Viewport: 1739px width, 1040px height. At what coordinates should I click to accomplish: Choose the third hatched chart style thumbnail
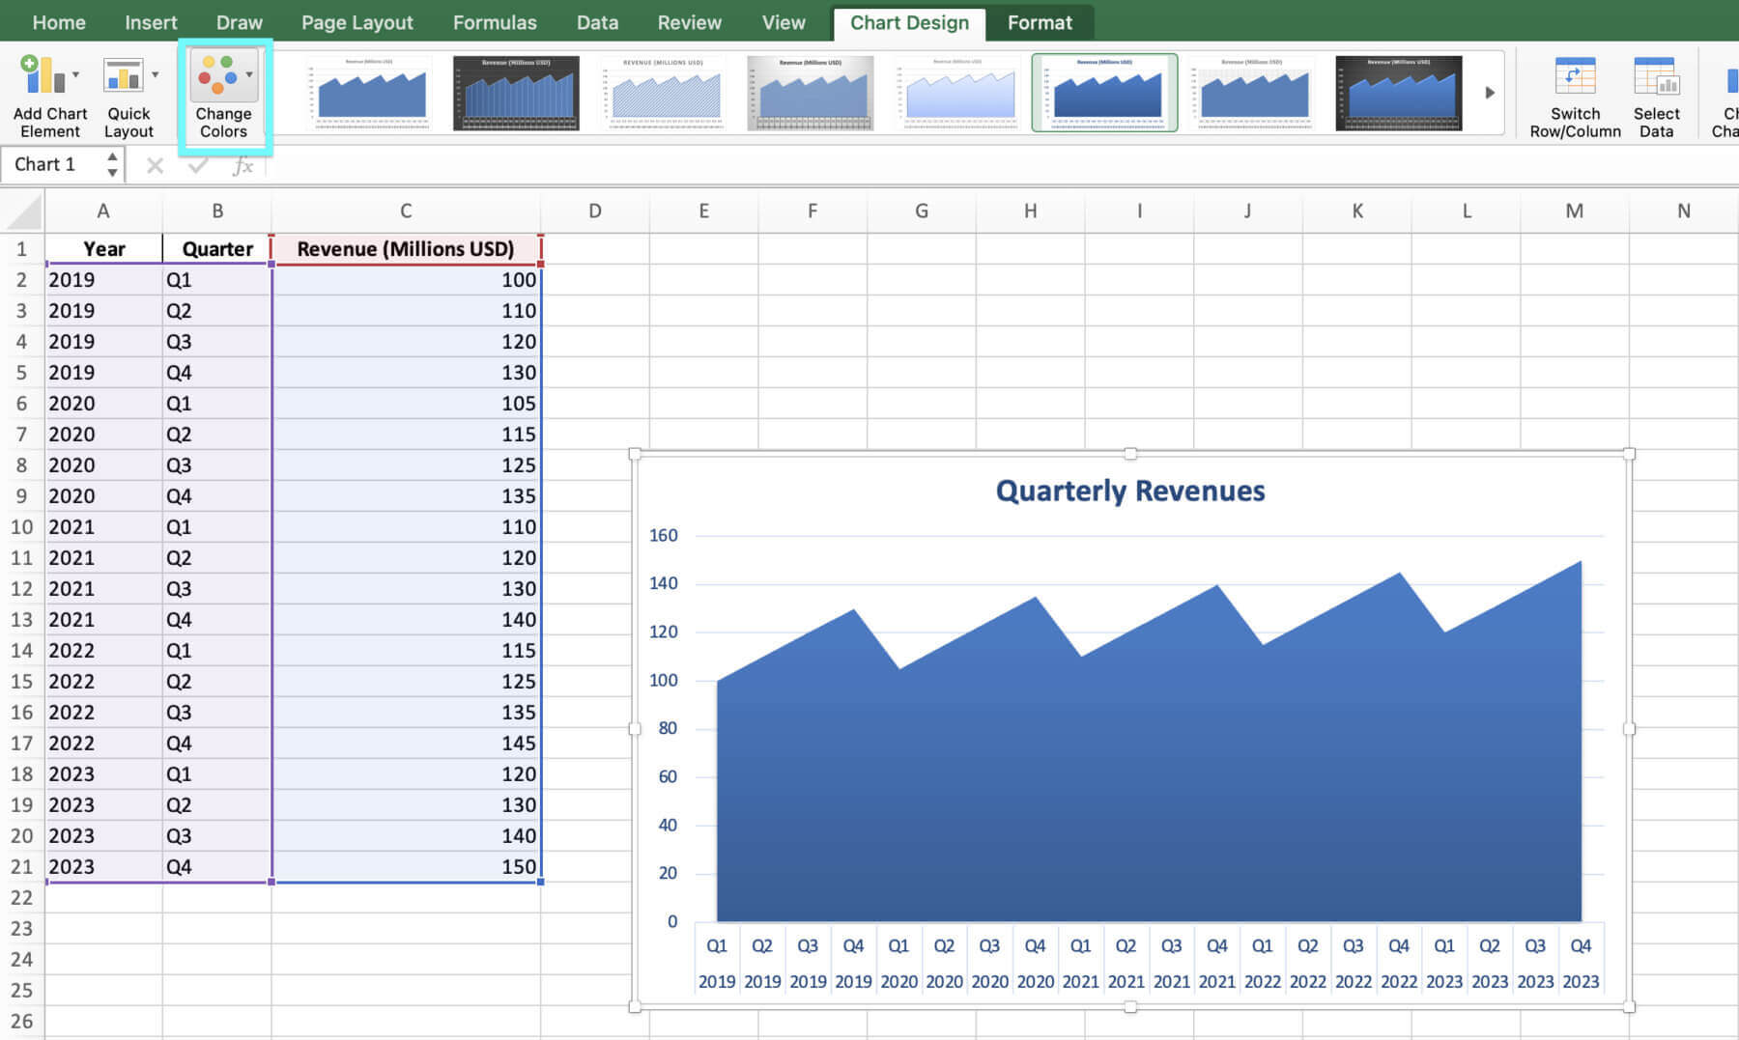(663, 93)
